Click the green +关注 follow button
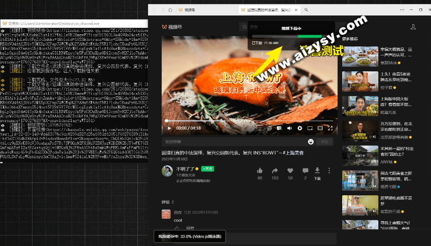 tap(207, 169)
